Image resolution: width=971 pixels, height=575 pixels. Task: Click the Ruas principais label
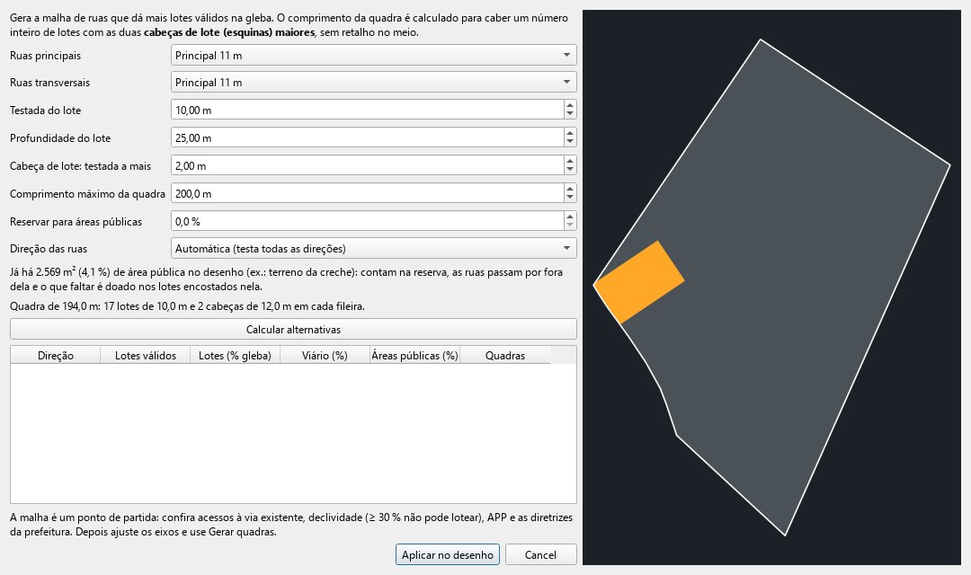click(45, 55)
